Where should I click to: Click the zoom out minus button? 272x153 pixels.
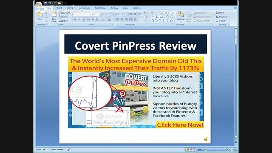pos(206,150)
